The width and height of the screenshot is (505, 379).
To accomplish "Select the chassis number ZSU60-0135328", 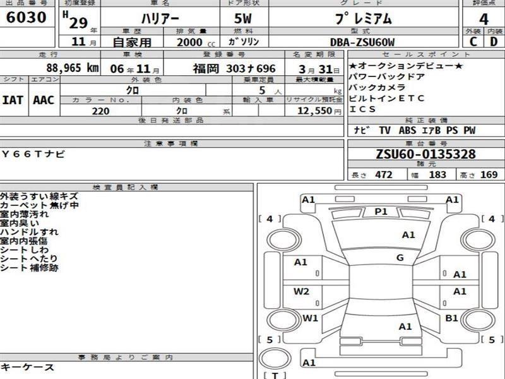I will 425,154.
